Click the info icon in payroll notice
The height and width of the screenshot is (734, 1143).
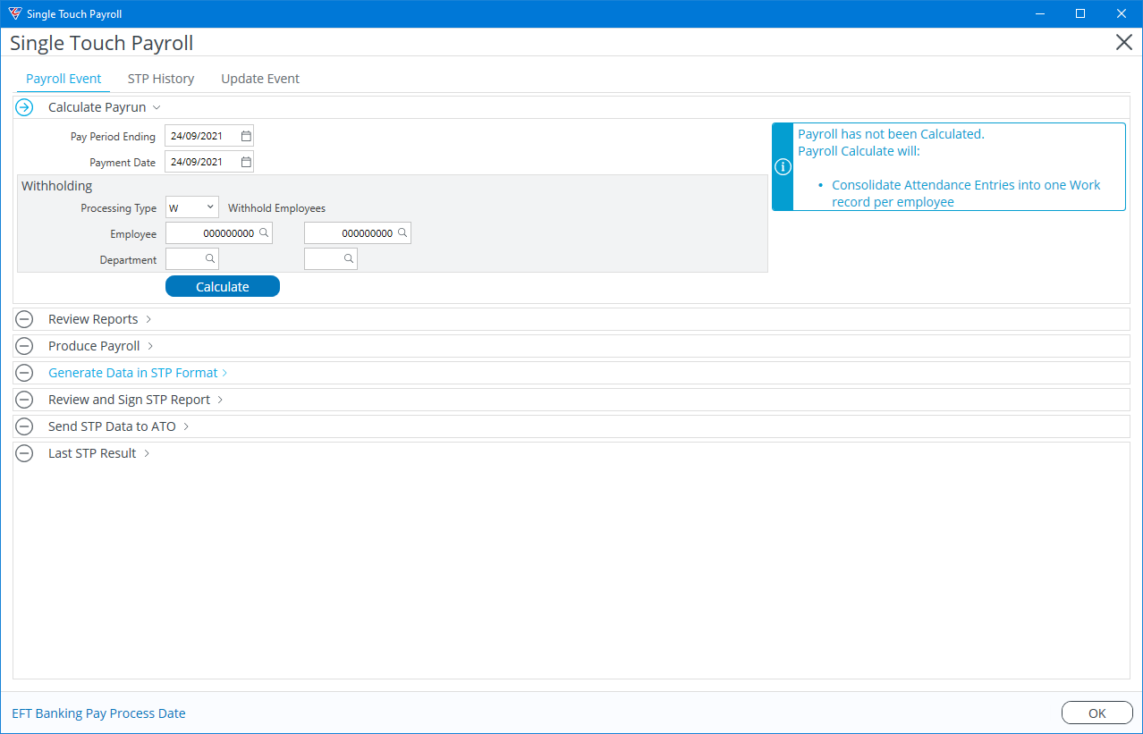coord(783,167)
